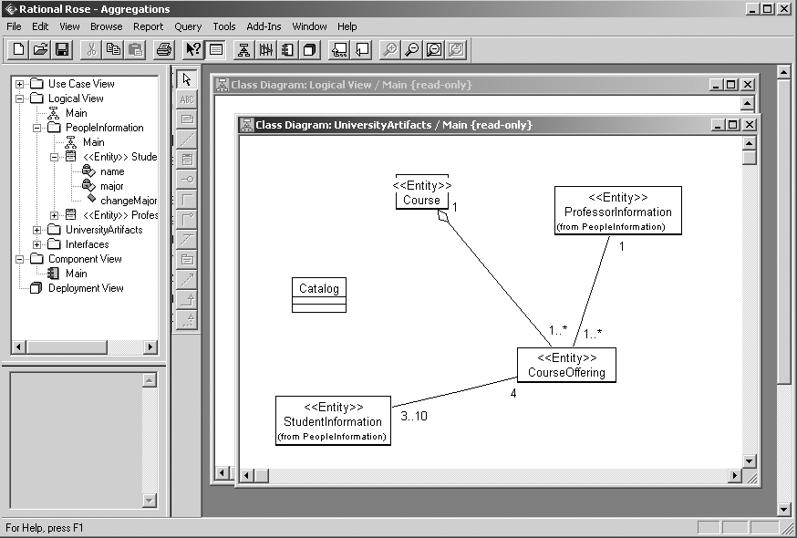Open a model file from toolbar
The image size is (797, 538).
pos(40,50)
